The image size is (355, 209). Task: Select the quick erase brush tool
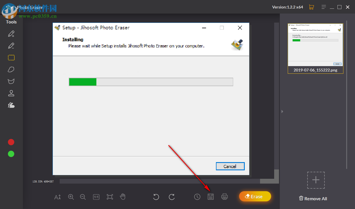click(11, 105)
